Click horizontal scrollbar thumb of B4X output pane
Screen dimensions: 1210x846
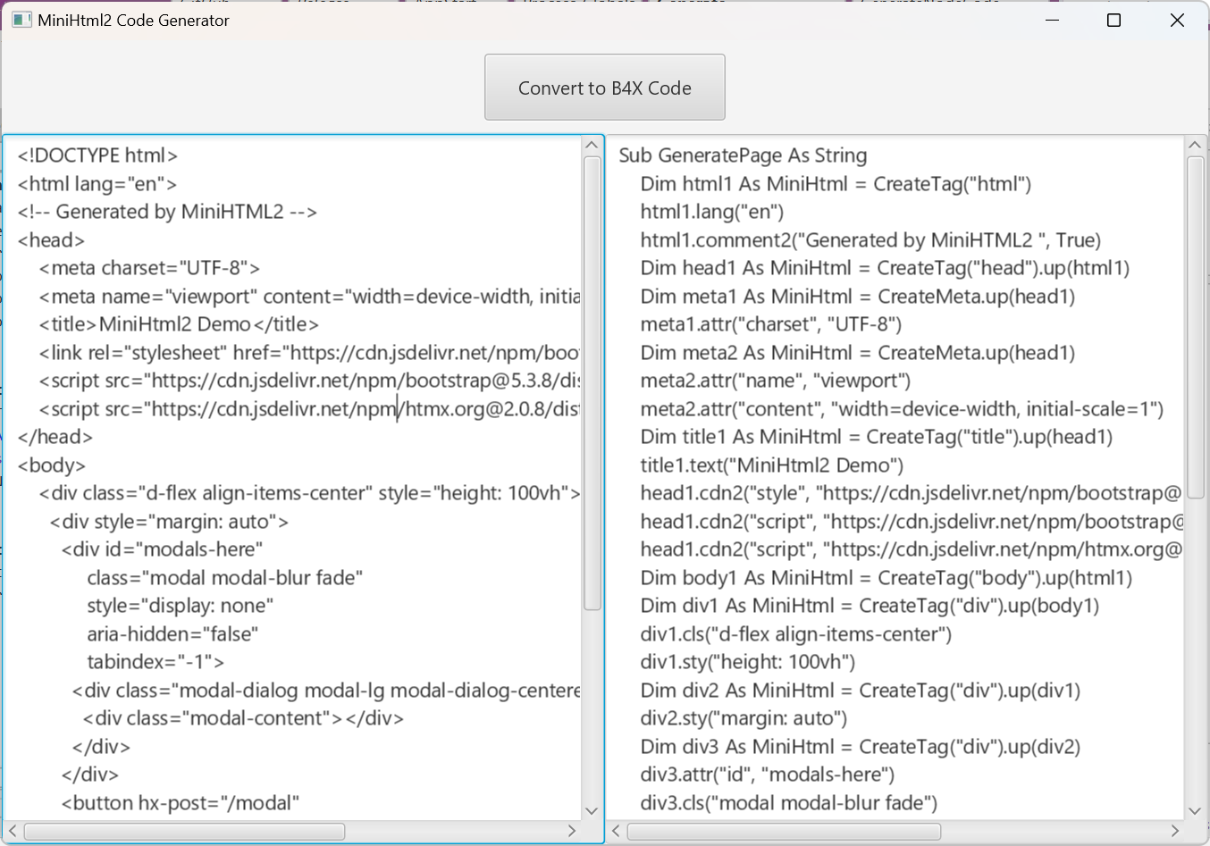pyautogui.click(x=784, y=832)
